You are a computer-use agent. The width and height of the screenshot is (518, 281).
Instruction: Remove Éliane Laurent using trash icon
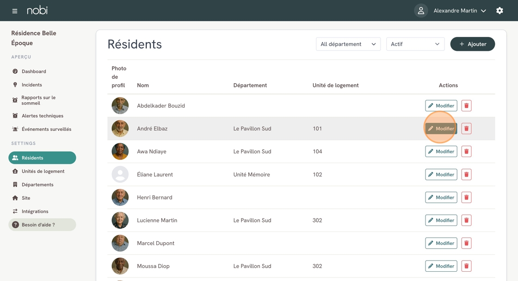point(466,175)
